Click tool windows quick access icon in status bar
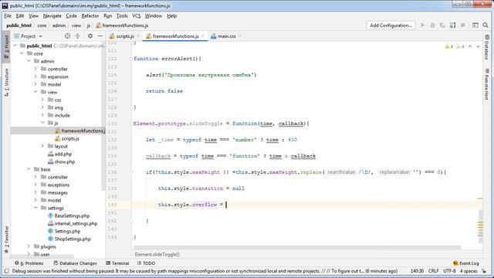This screenshot has height=278, width=494. [7, 271]
